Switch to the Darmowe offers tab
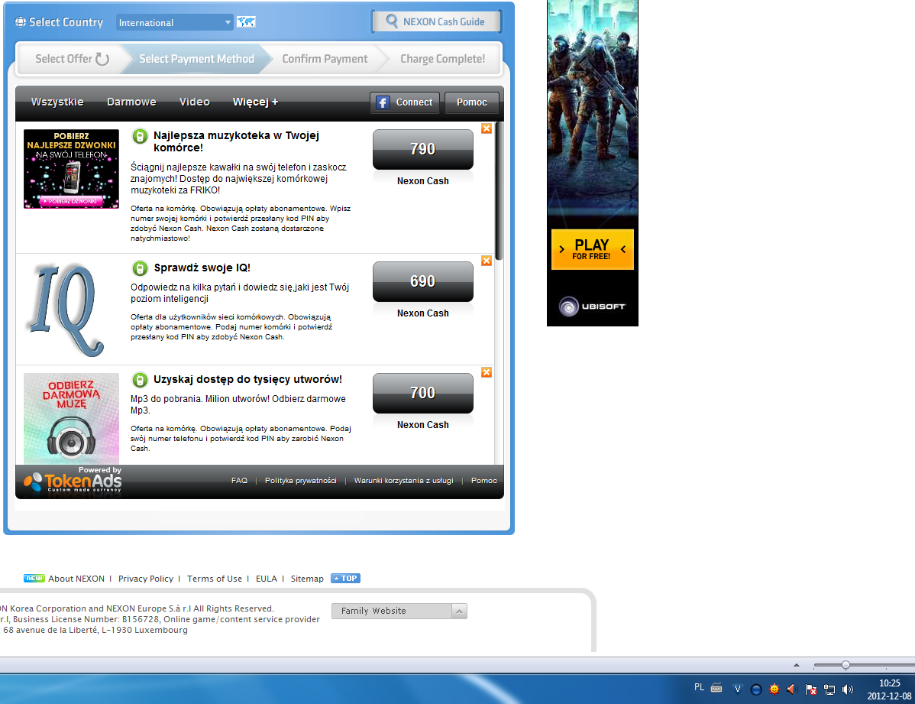This screenshot has width=915, height=704. 131,102
